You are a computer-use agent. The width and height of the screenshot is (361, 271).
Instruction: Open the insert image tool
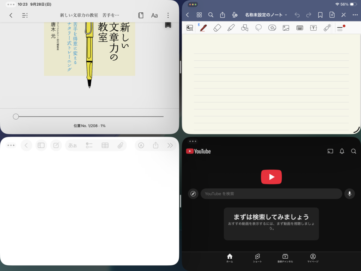pos(286,28)
